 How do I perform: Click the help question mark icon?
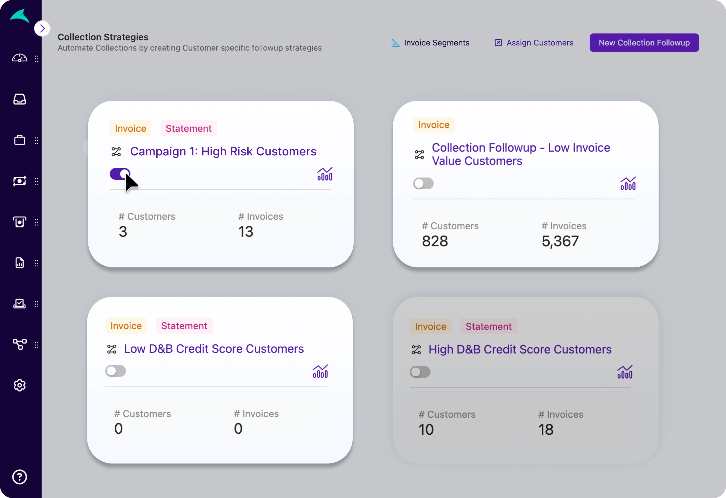[19, 477]
